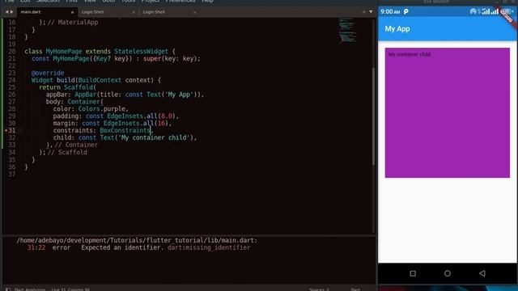Click line number 27 in the gutter

pyautogui.click(x=12, y=102)
